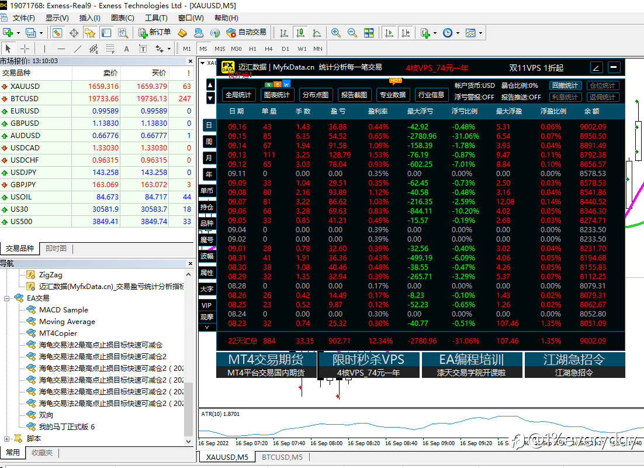The image size is (644, 468).
Task: Switch chart timeframe to M1
Action: tap(187, 49)
